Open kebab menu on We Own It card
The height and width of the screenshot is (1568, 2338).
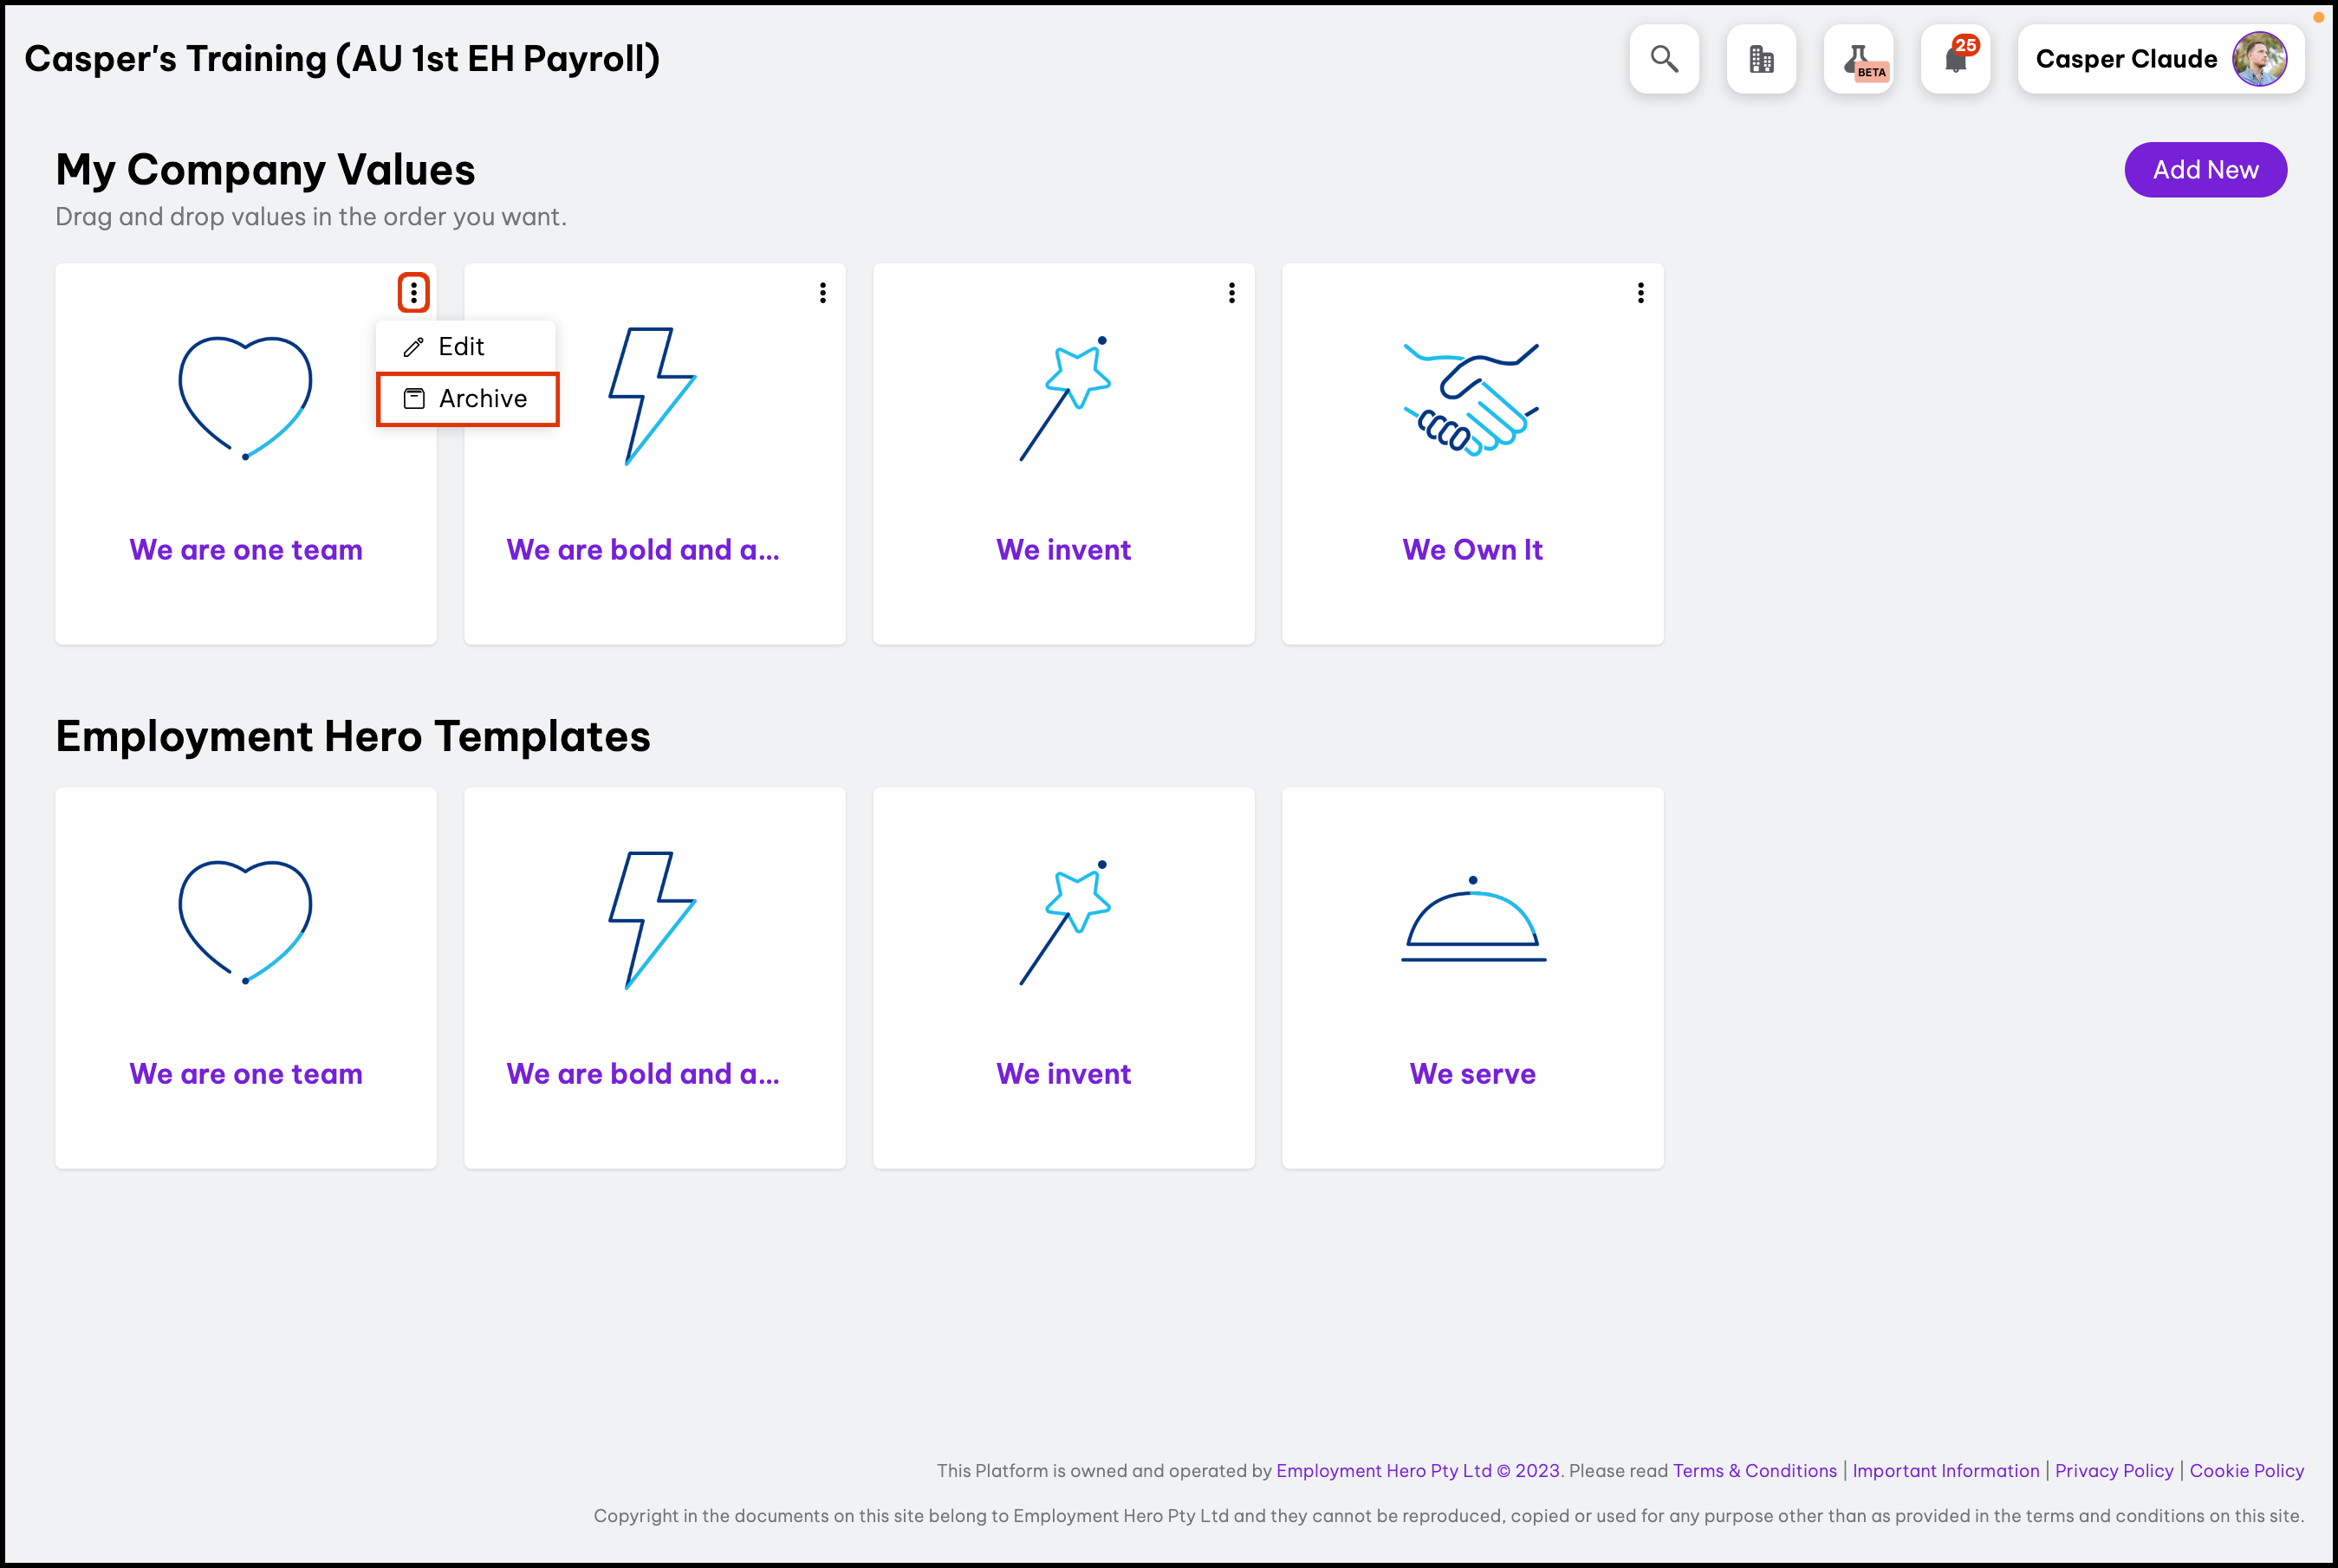click(1640, 292)
